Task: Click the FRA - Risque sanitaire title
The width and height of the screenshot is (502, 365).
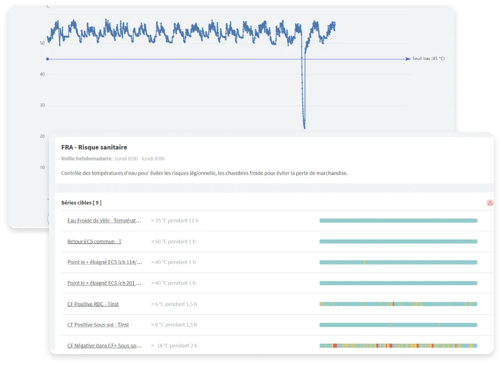Action: coord(94,147)
